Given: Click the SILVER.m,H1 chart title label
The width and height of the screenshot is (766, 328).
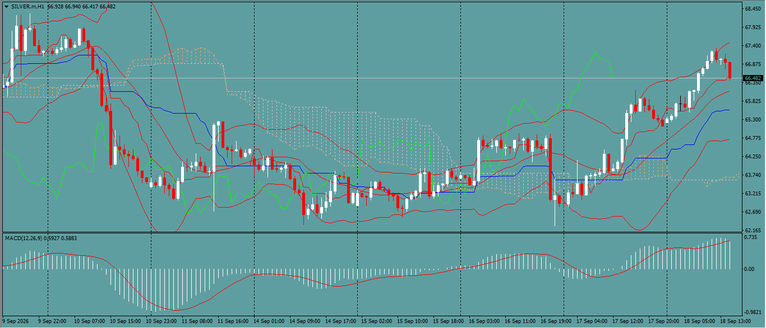Looking at the screenshot, I should [28, 6].
